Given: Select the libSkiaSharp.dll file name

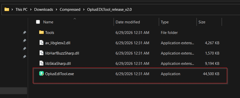Looking at the screenshot, I should coord(58,63).
